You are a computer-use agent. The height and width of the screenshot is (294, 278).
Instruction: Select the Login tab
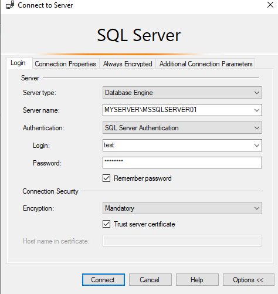point(18,63)
